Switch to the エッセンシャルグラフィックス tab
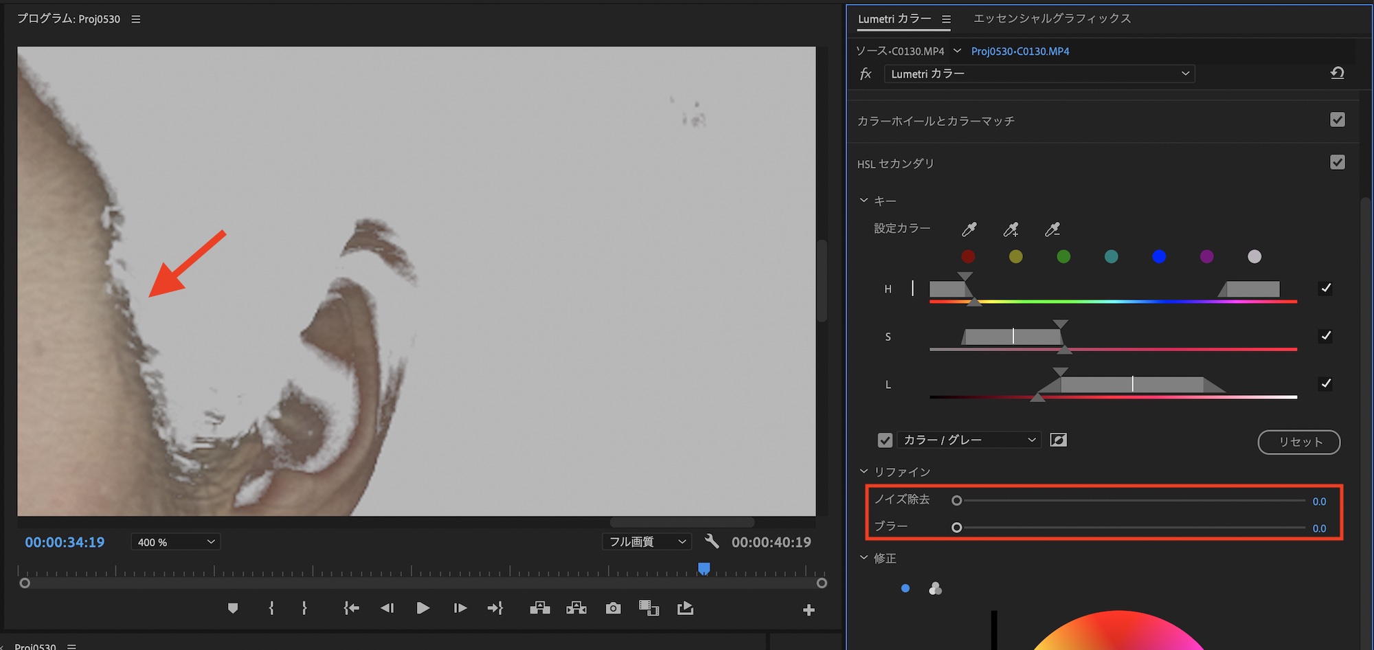This screenshot has height=650, width=1374. pos(1052,19)
